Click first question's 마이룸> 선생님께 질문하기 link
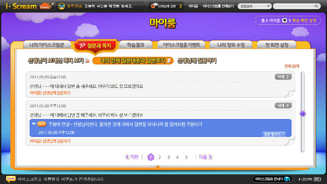This screenshot has width=327, height=184. coord(50,93)
